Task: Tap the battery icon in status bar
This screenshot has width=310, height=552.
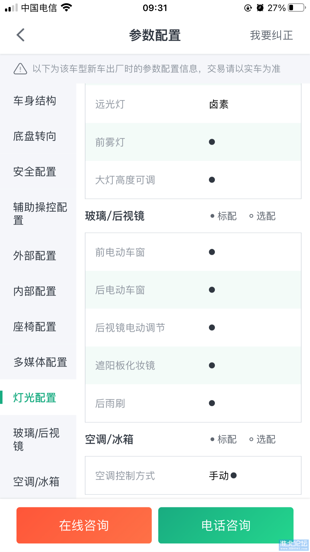Action: [297, 8]
